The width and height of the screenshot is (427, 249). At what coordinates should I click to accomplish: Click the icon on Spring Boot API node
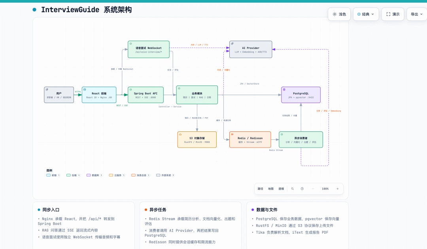131,90
